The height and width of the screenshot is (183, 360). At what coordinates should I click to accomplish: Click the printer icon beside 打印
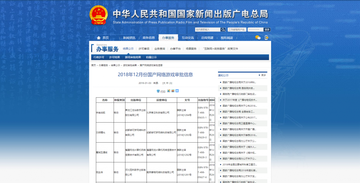point(158,91)
